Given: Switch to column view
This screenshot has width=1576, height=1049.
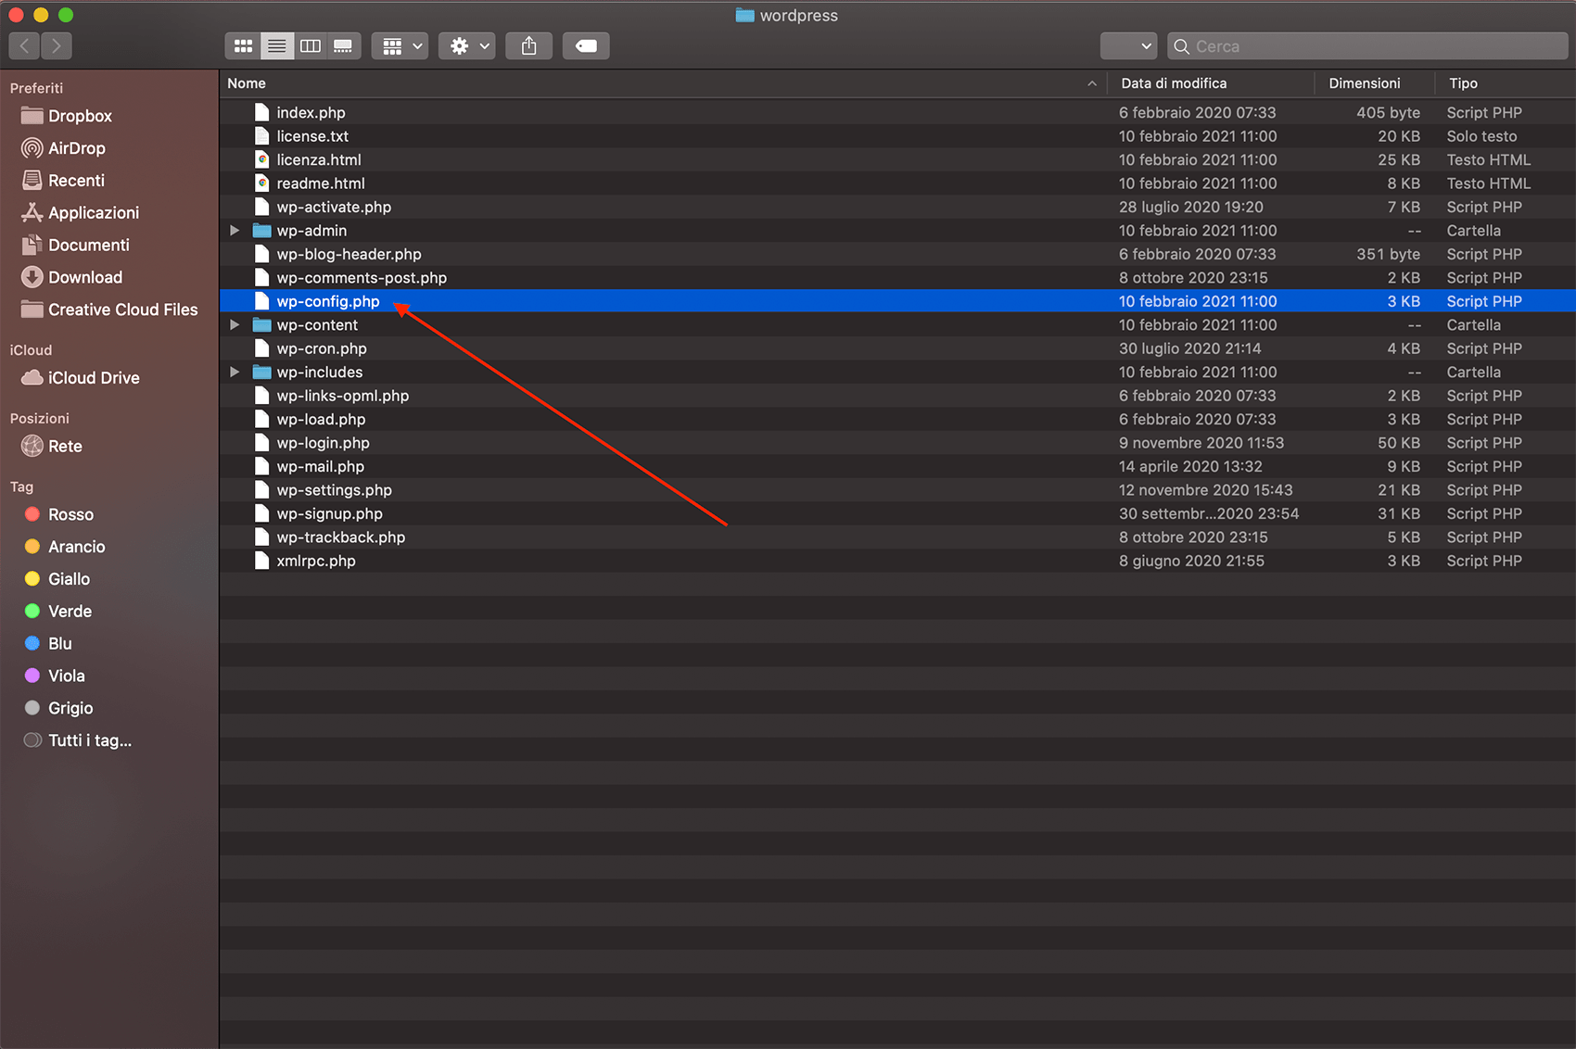Looking at the screenshot, I should pyautogui.click(x=311, y=46).
